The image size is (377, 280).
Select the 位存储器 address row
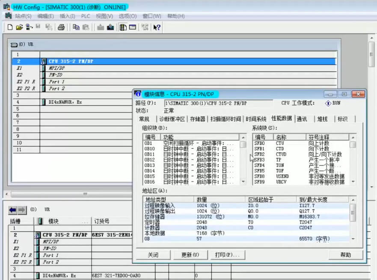pyautogui.click(x=246, y=217)
